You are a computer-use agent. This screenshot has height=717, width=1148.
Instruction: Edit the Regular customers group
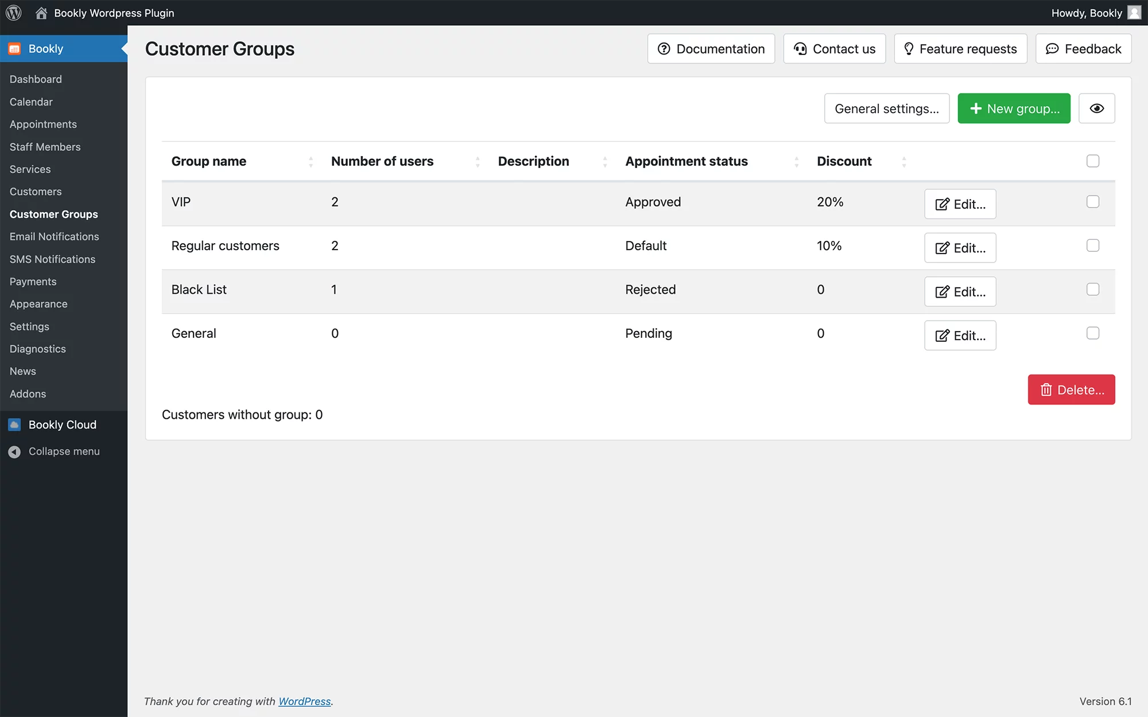[x=960, y=248]
